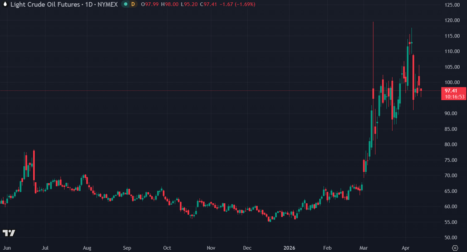
Task: Click the TradingView logo
Action: pos(9,233)
